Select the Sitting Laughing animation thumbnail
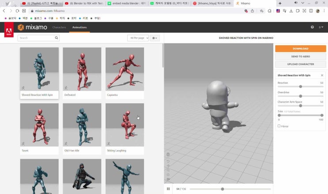 (124, 125)
